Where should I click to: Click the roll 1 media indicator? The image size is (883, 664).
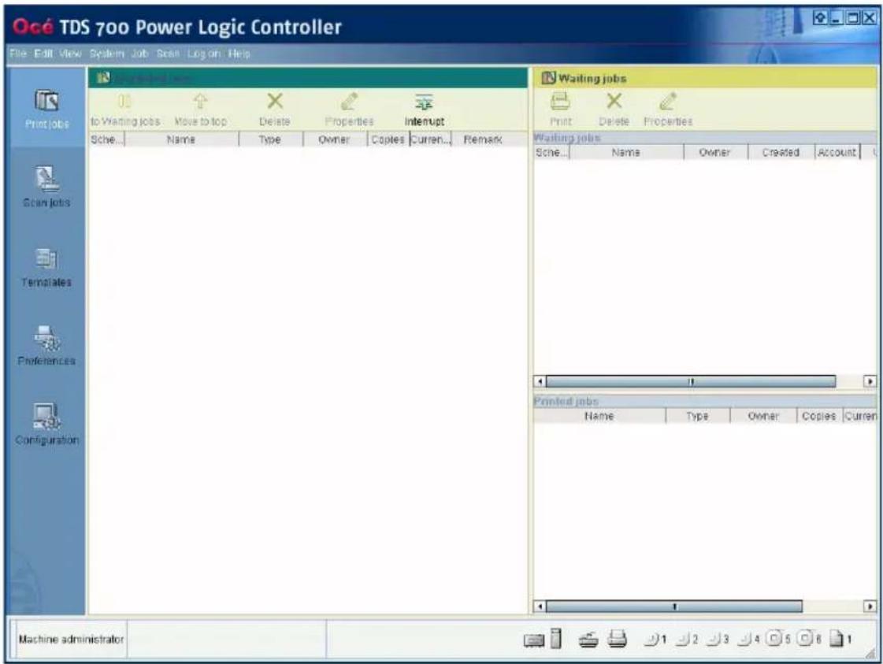(x=656, y=640)
